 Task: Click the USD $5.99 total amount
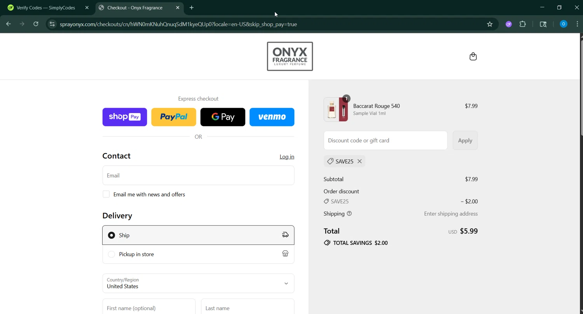[x=463, y=231]
